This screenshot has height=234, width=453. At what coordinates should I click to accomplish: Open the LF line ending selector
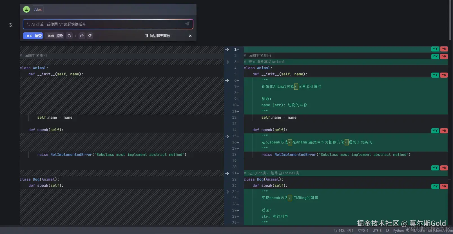[x=388, y=231]
